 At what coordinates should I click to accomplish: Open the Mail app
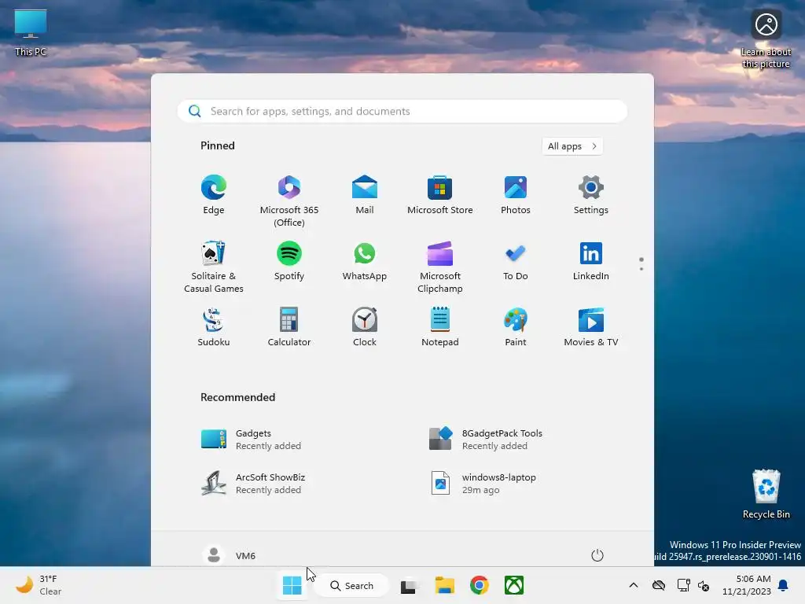pyautogui.click(x=365, y=195)
